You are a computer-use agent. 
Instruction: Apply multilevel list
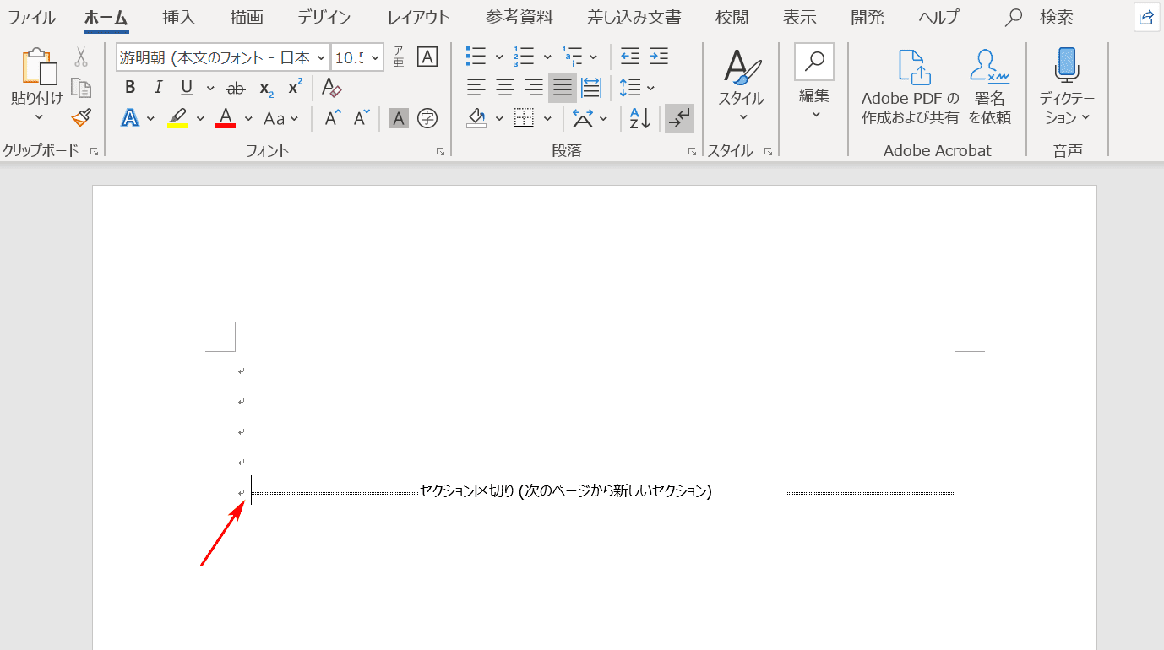tap(572, 57)
